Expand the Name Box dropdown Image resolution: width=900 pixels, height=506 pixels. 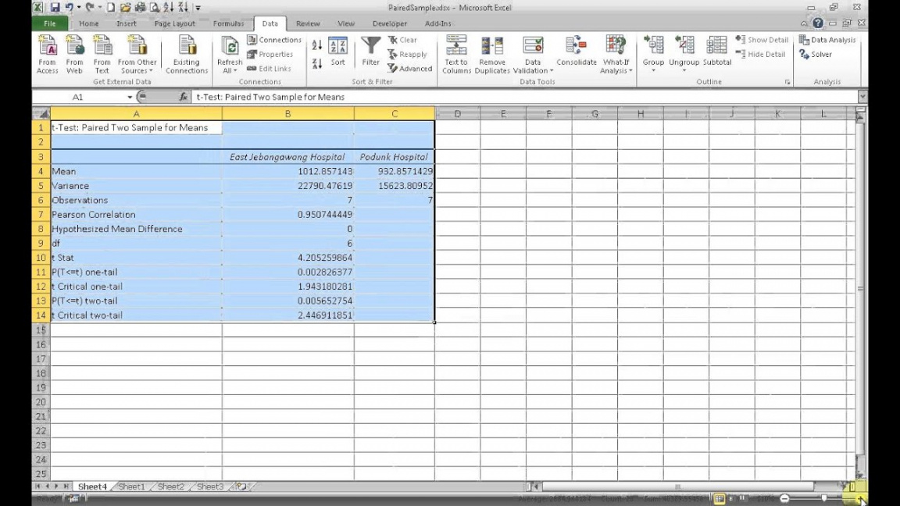130,97
